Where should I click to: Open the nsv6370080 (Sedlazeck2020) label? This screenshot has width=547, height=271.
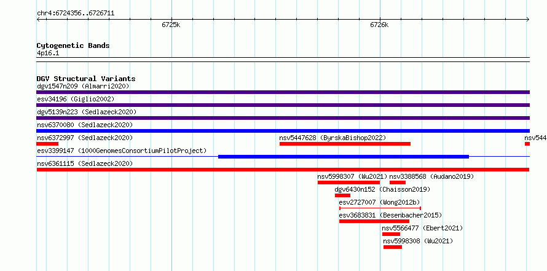85,125
